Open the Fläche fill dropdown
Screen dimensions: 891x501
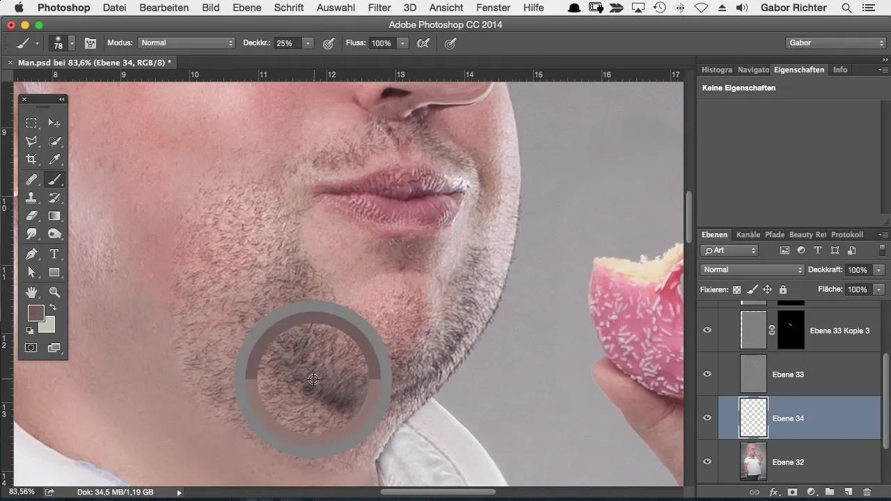click(880, 289)
